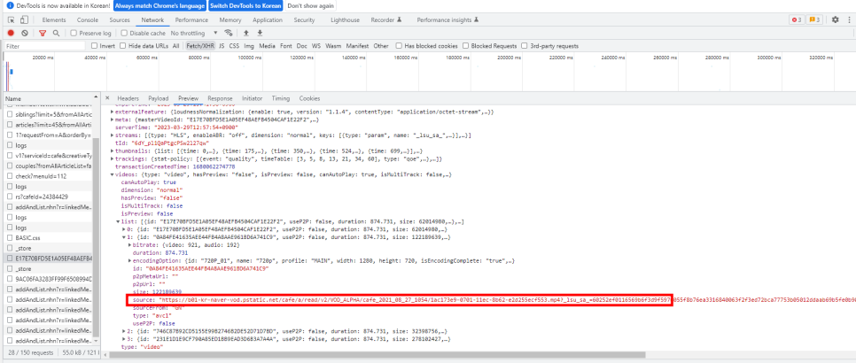Open network conditions wifi icon
Screen dimensions: 856x363
[x=229, y=33]
